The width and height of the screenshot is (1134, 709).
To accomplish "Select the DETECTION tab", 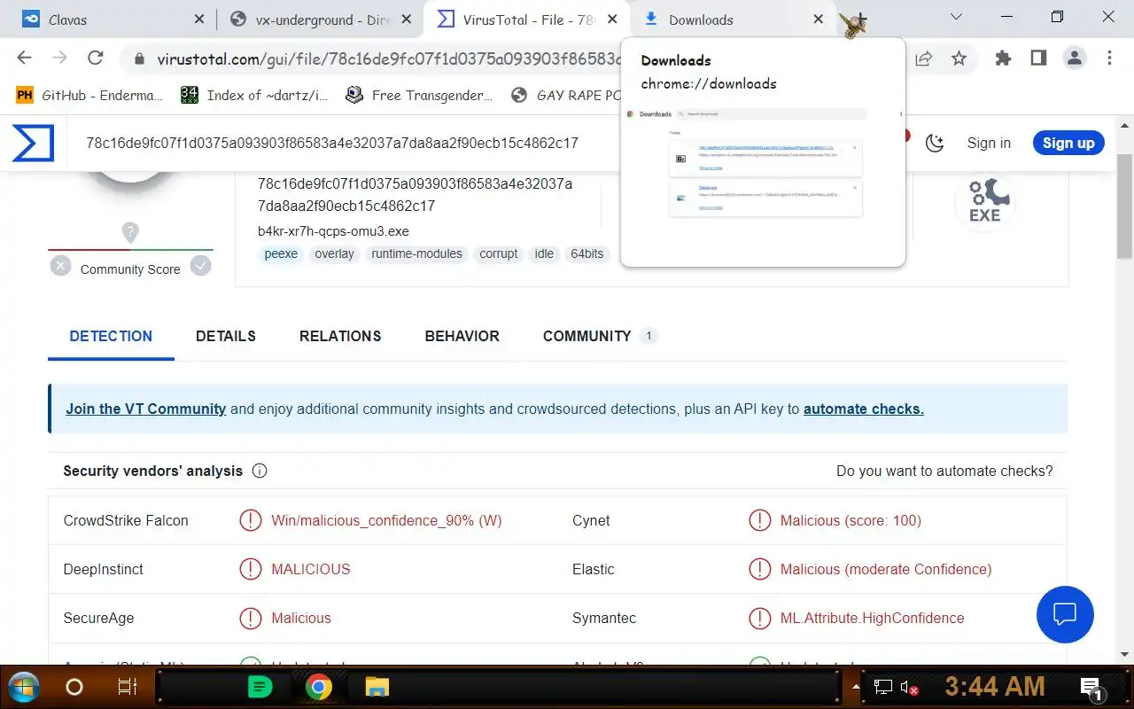I will click(x=111, y=336).
